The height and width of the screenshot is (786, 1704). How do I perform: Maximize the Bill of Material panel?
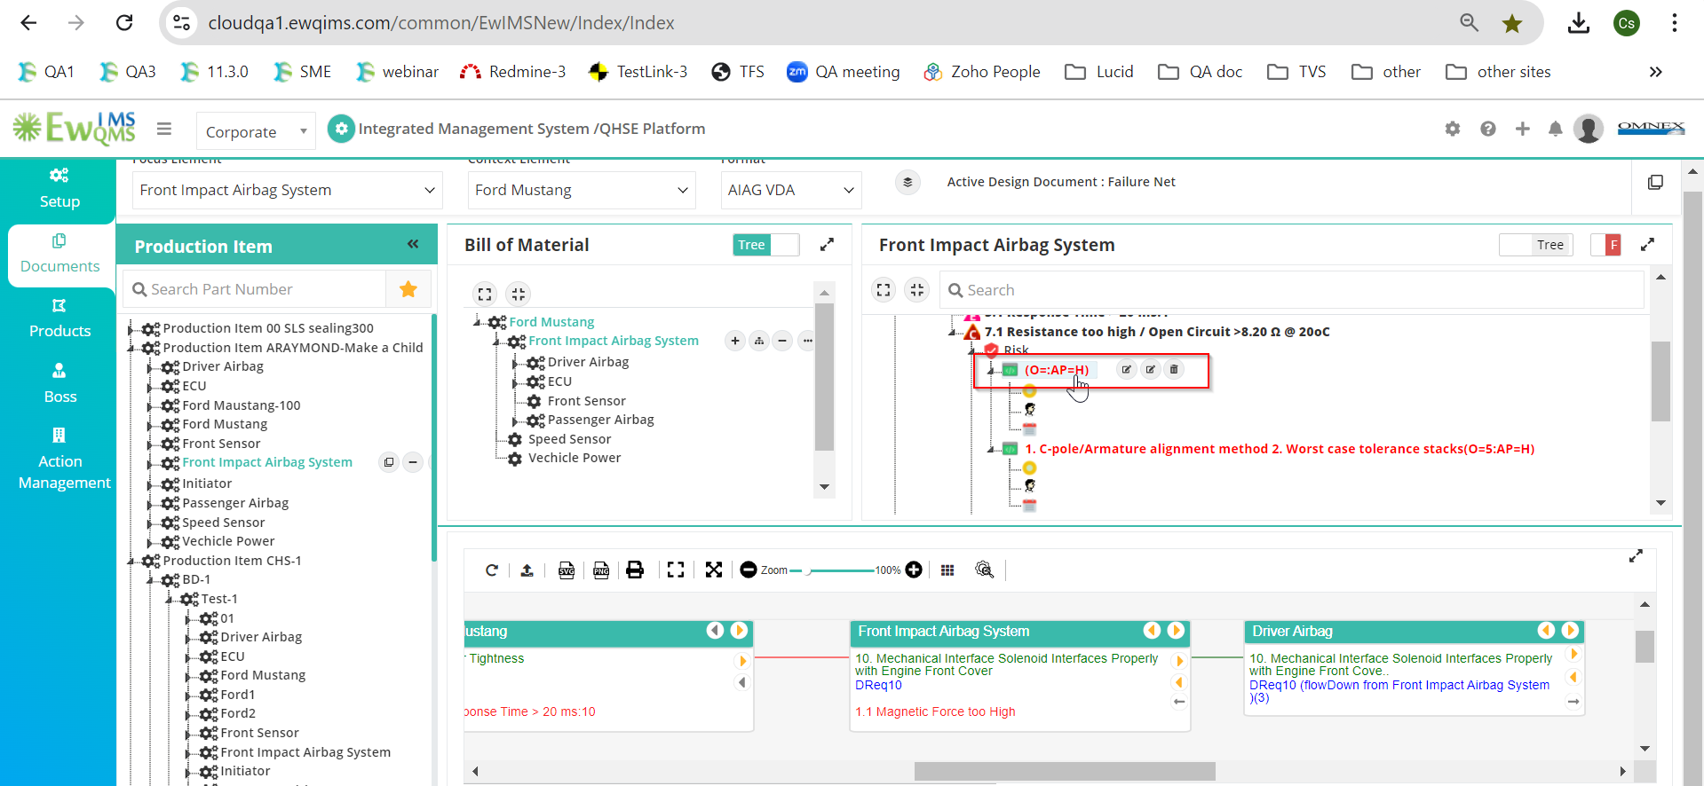[x=827, y=245]
